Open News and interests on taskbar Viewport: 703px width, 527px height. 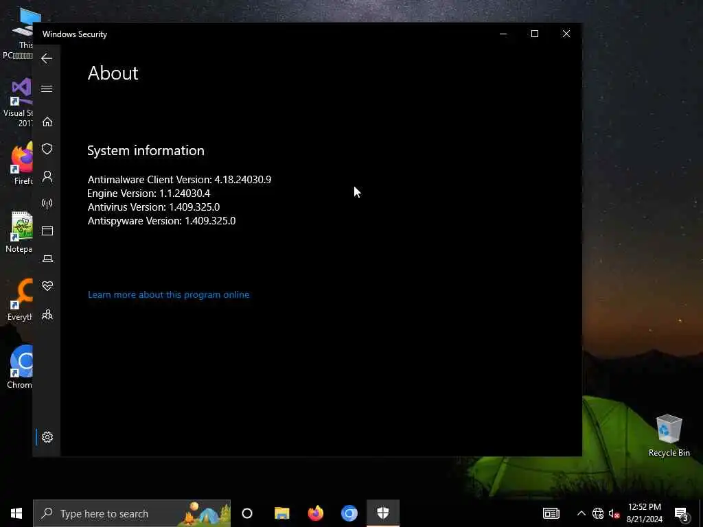[551, 513]
